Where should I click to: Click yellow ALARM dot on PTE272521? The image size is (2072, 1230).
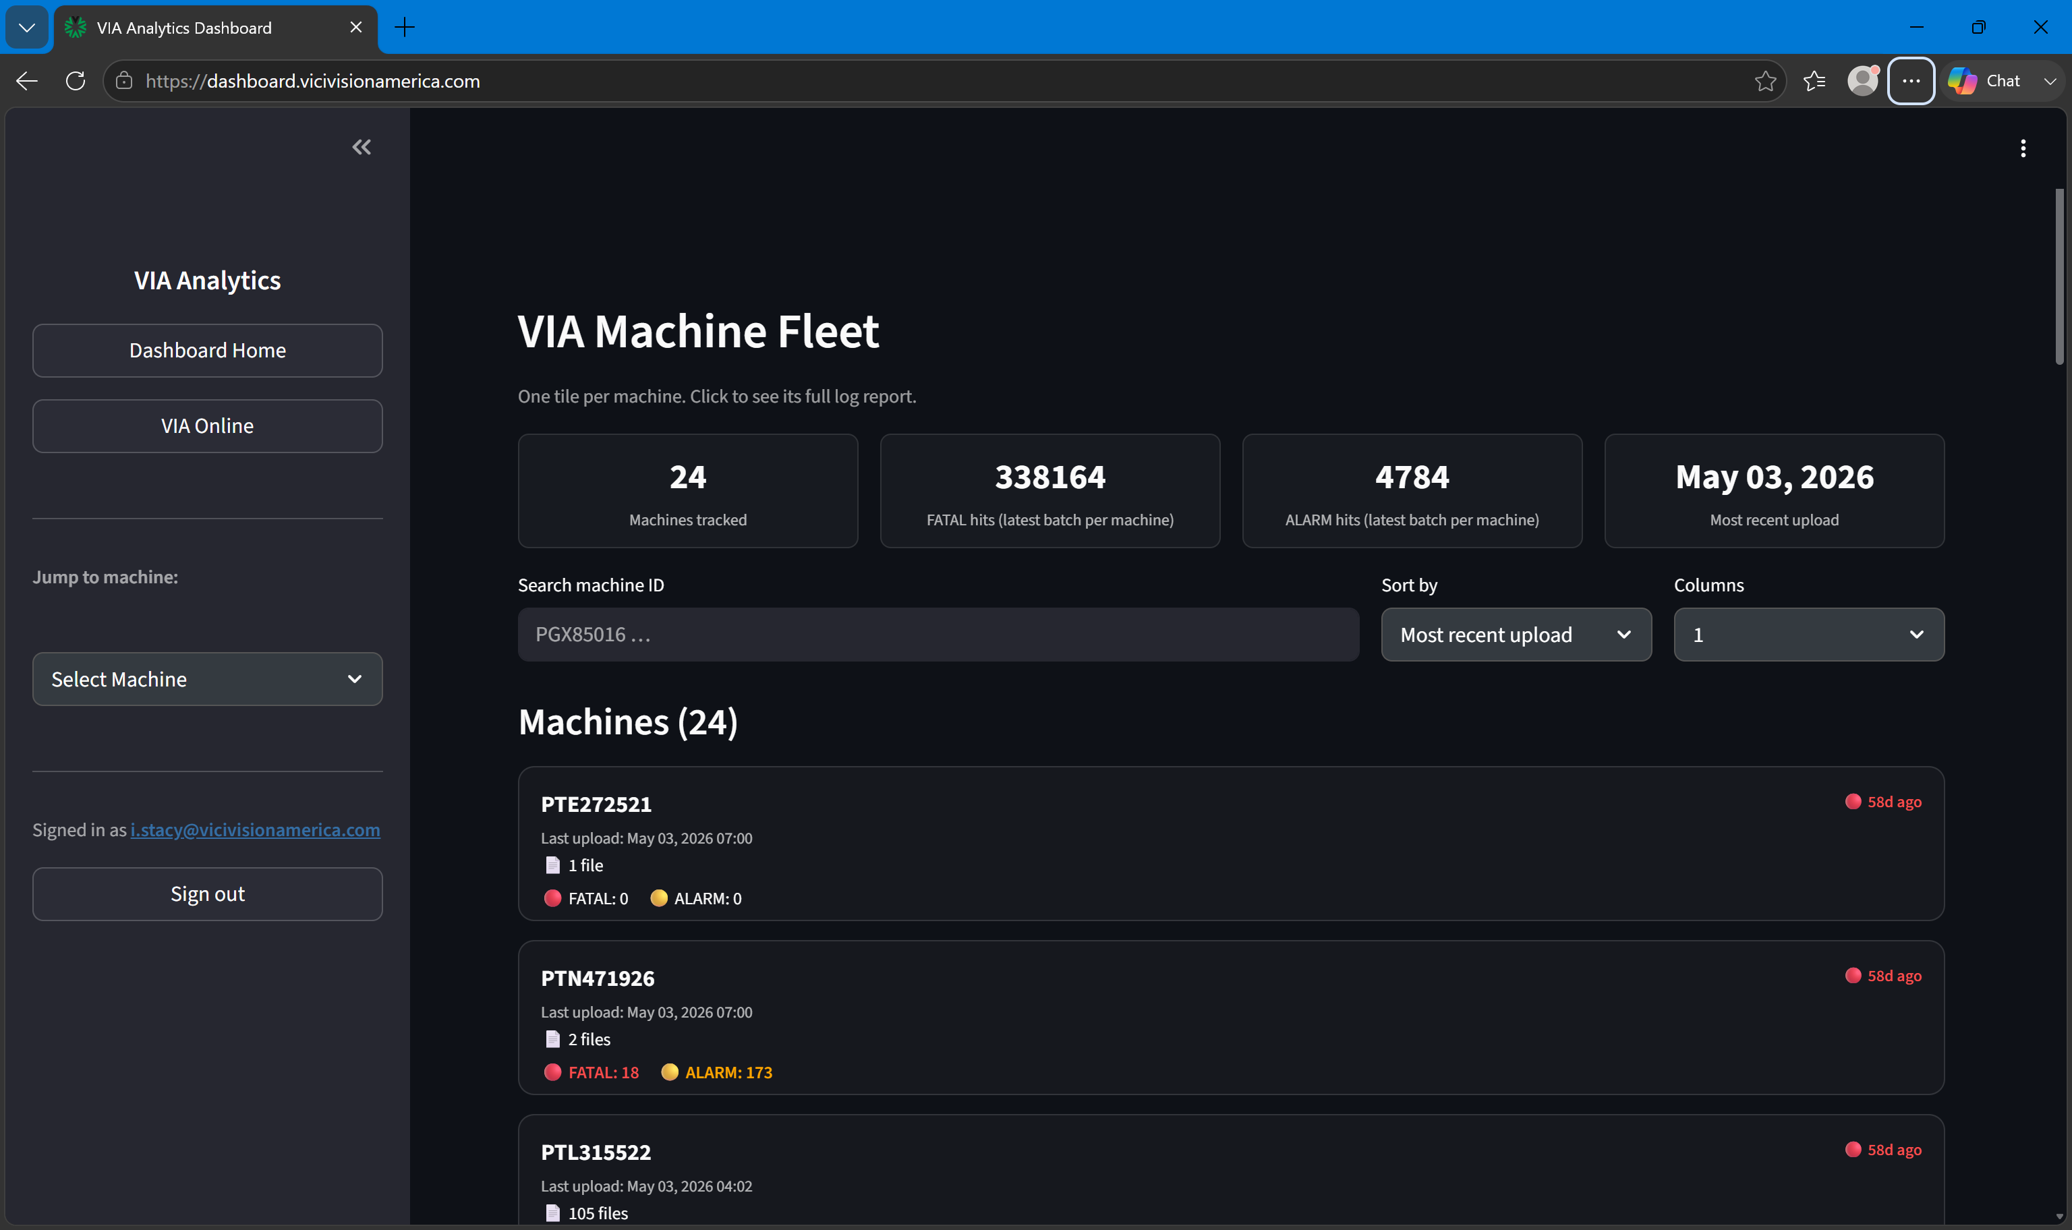659,898
